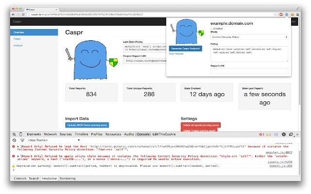Select the drawer Emulation tab
The image size is (311, 194).
click(49, 178)
